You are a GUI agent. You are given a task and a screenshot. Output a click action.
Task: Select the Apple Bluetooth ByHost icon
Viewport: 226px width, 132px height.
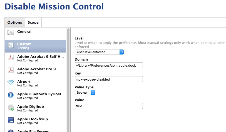coord(11,95)
